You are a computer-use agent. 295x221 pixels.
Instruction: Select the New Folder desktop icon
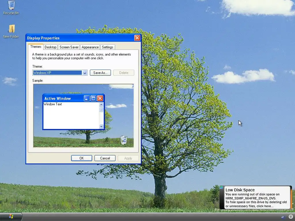point(11,31)
